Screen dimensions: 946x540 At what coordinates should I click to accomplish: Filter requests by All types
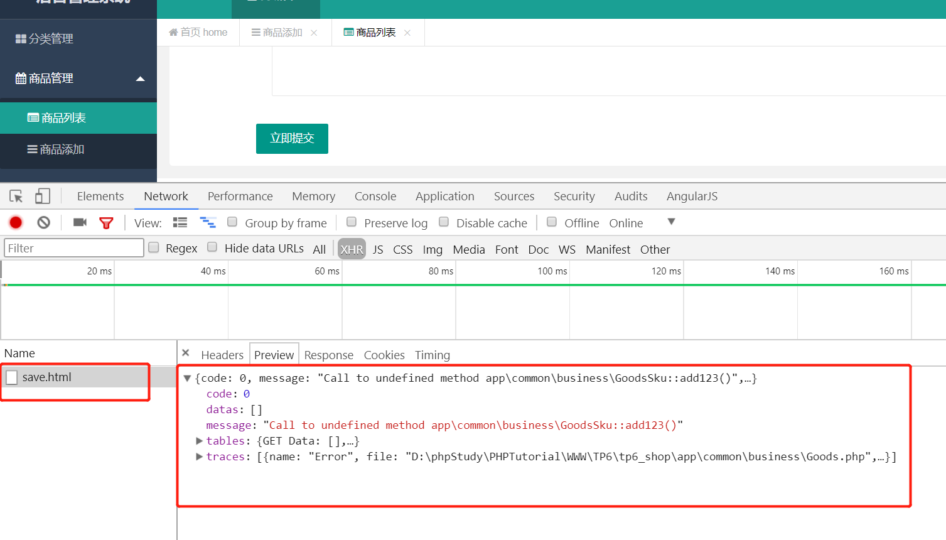[320, 249]
